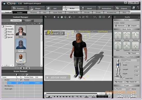Click the speech bubble voice icon
Image resolution: width=142 pixels, height=100 pixels.
coord(77,97)
